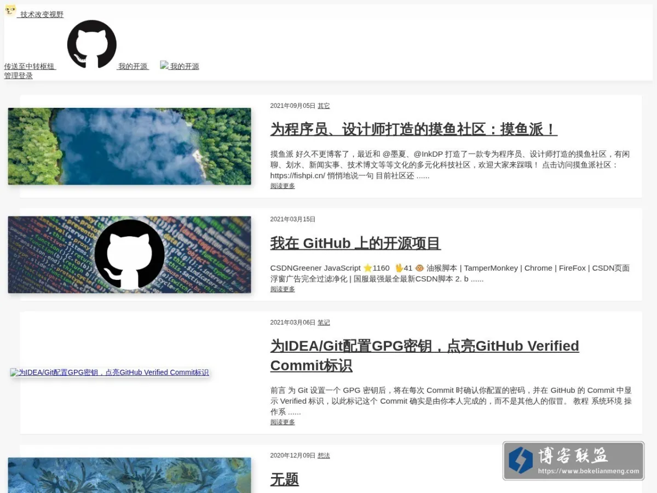
Task: Click the broken image icon before the second 我的开源
Action: click(x=164, y=65)
